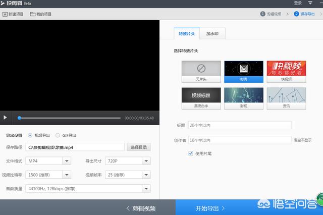The height and width of the screenshot is (215, 323).
Task: Click the 选择目录 button
Action: [x=139, y=147]
